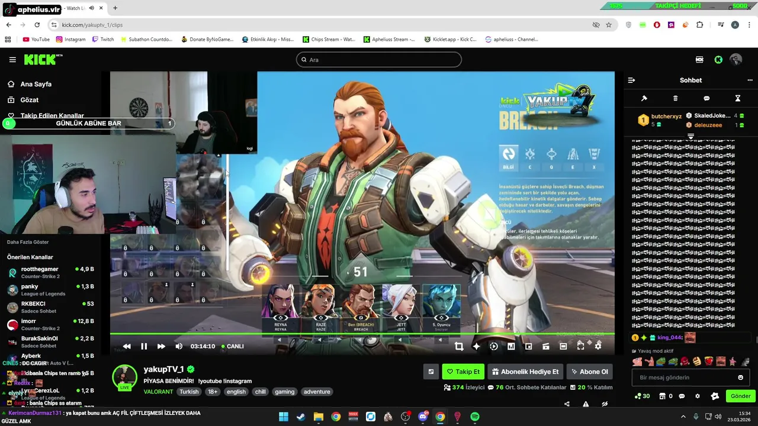Collapse chat with arrow icon beside Sohbet
The width and height of the screenshot is (758, 426).
coord(631,80)
